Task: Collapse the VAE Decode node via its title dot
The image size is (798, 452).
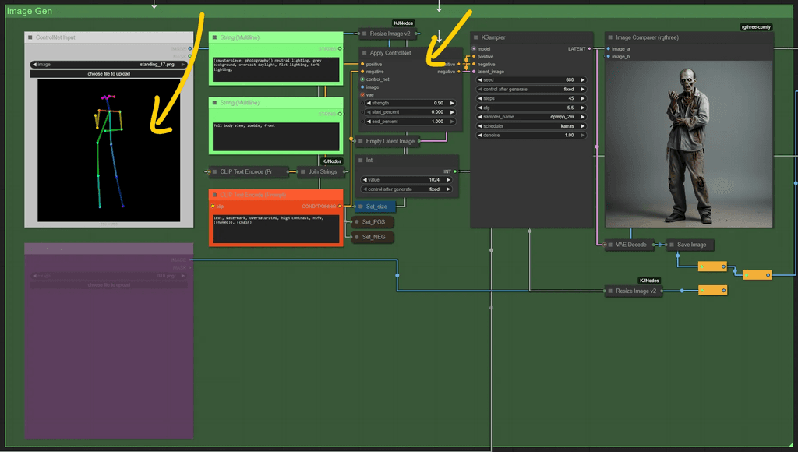Action: pyautogui.click(x=610, y=244)
